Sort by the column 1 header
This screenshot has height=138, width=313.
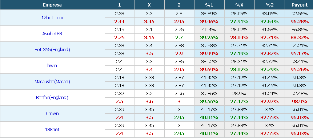120,5
